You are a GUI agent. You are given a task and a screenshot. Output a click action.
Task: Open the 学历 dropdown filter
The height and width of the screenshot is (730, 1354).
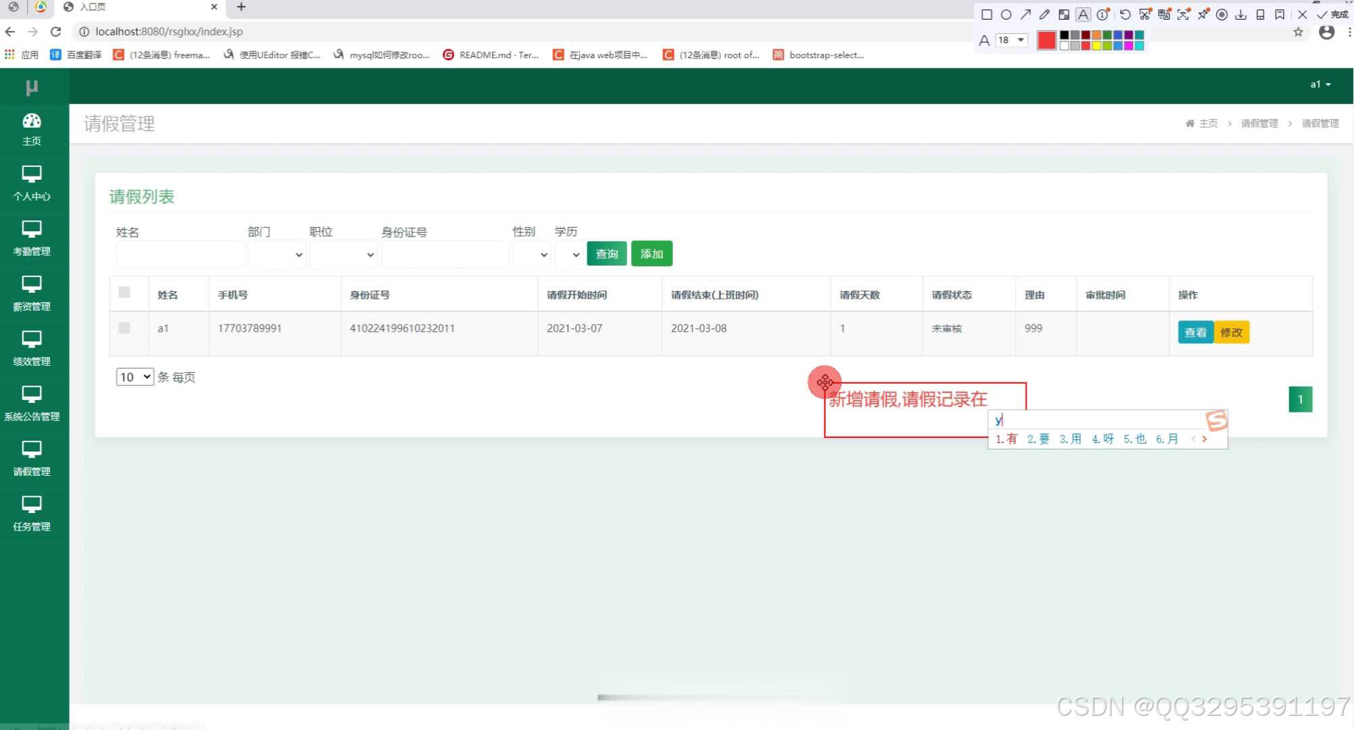(x=569, y=255)
